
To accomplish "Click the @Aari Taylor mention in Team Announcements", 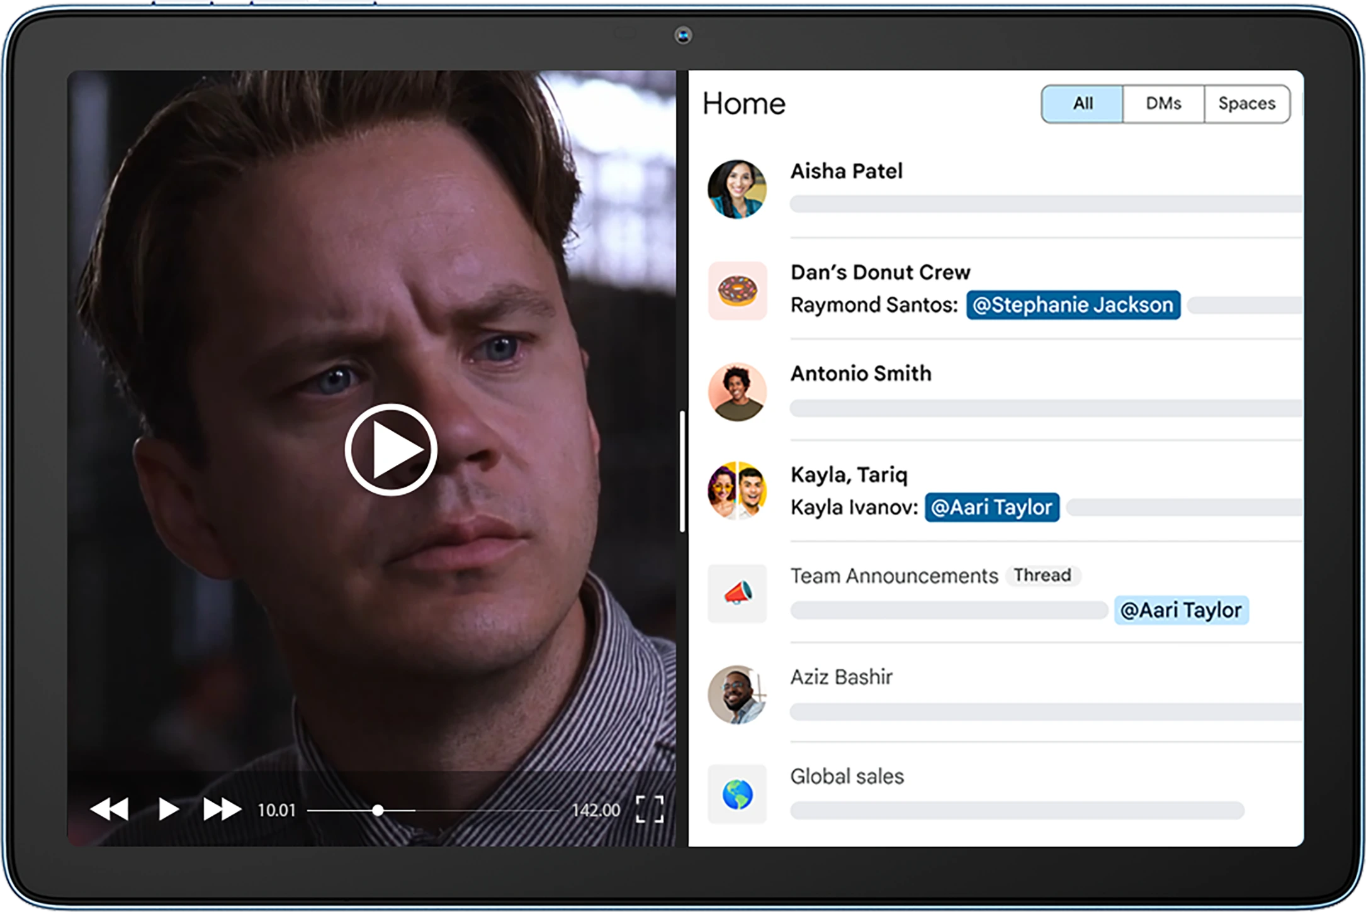I will 1181,610.
